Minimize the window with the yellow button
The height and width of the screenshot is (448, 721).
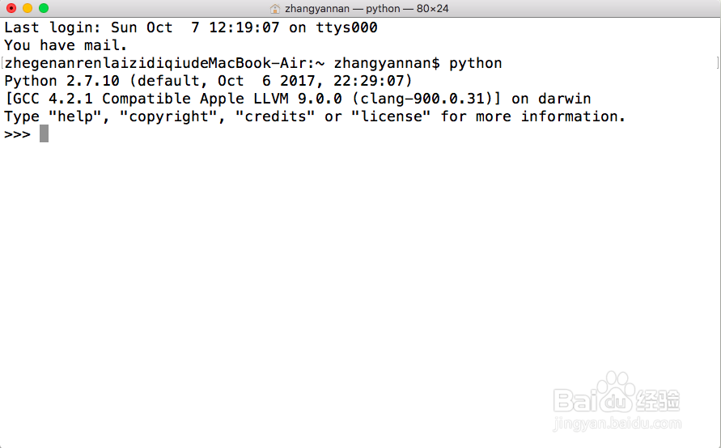[x=28, y=8]
